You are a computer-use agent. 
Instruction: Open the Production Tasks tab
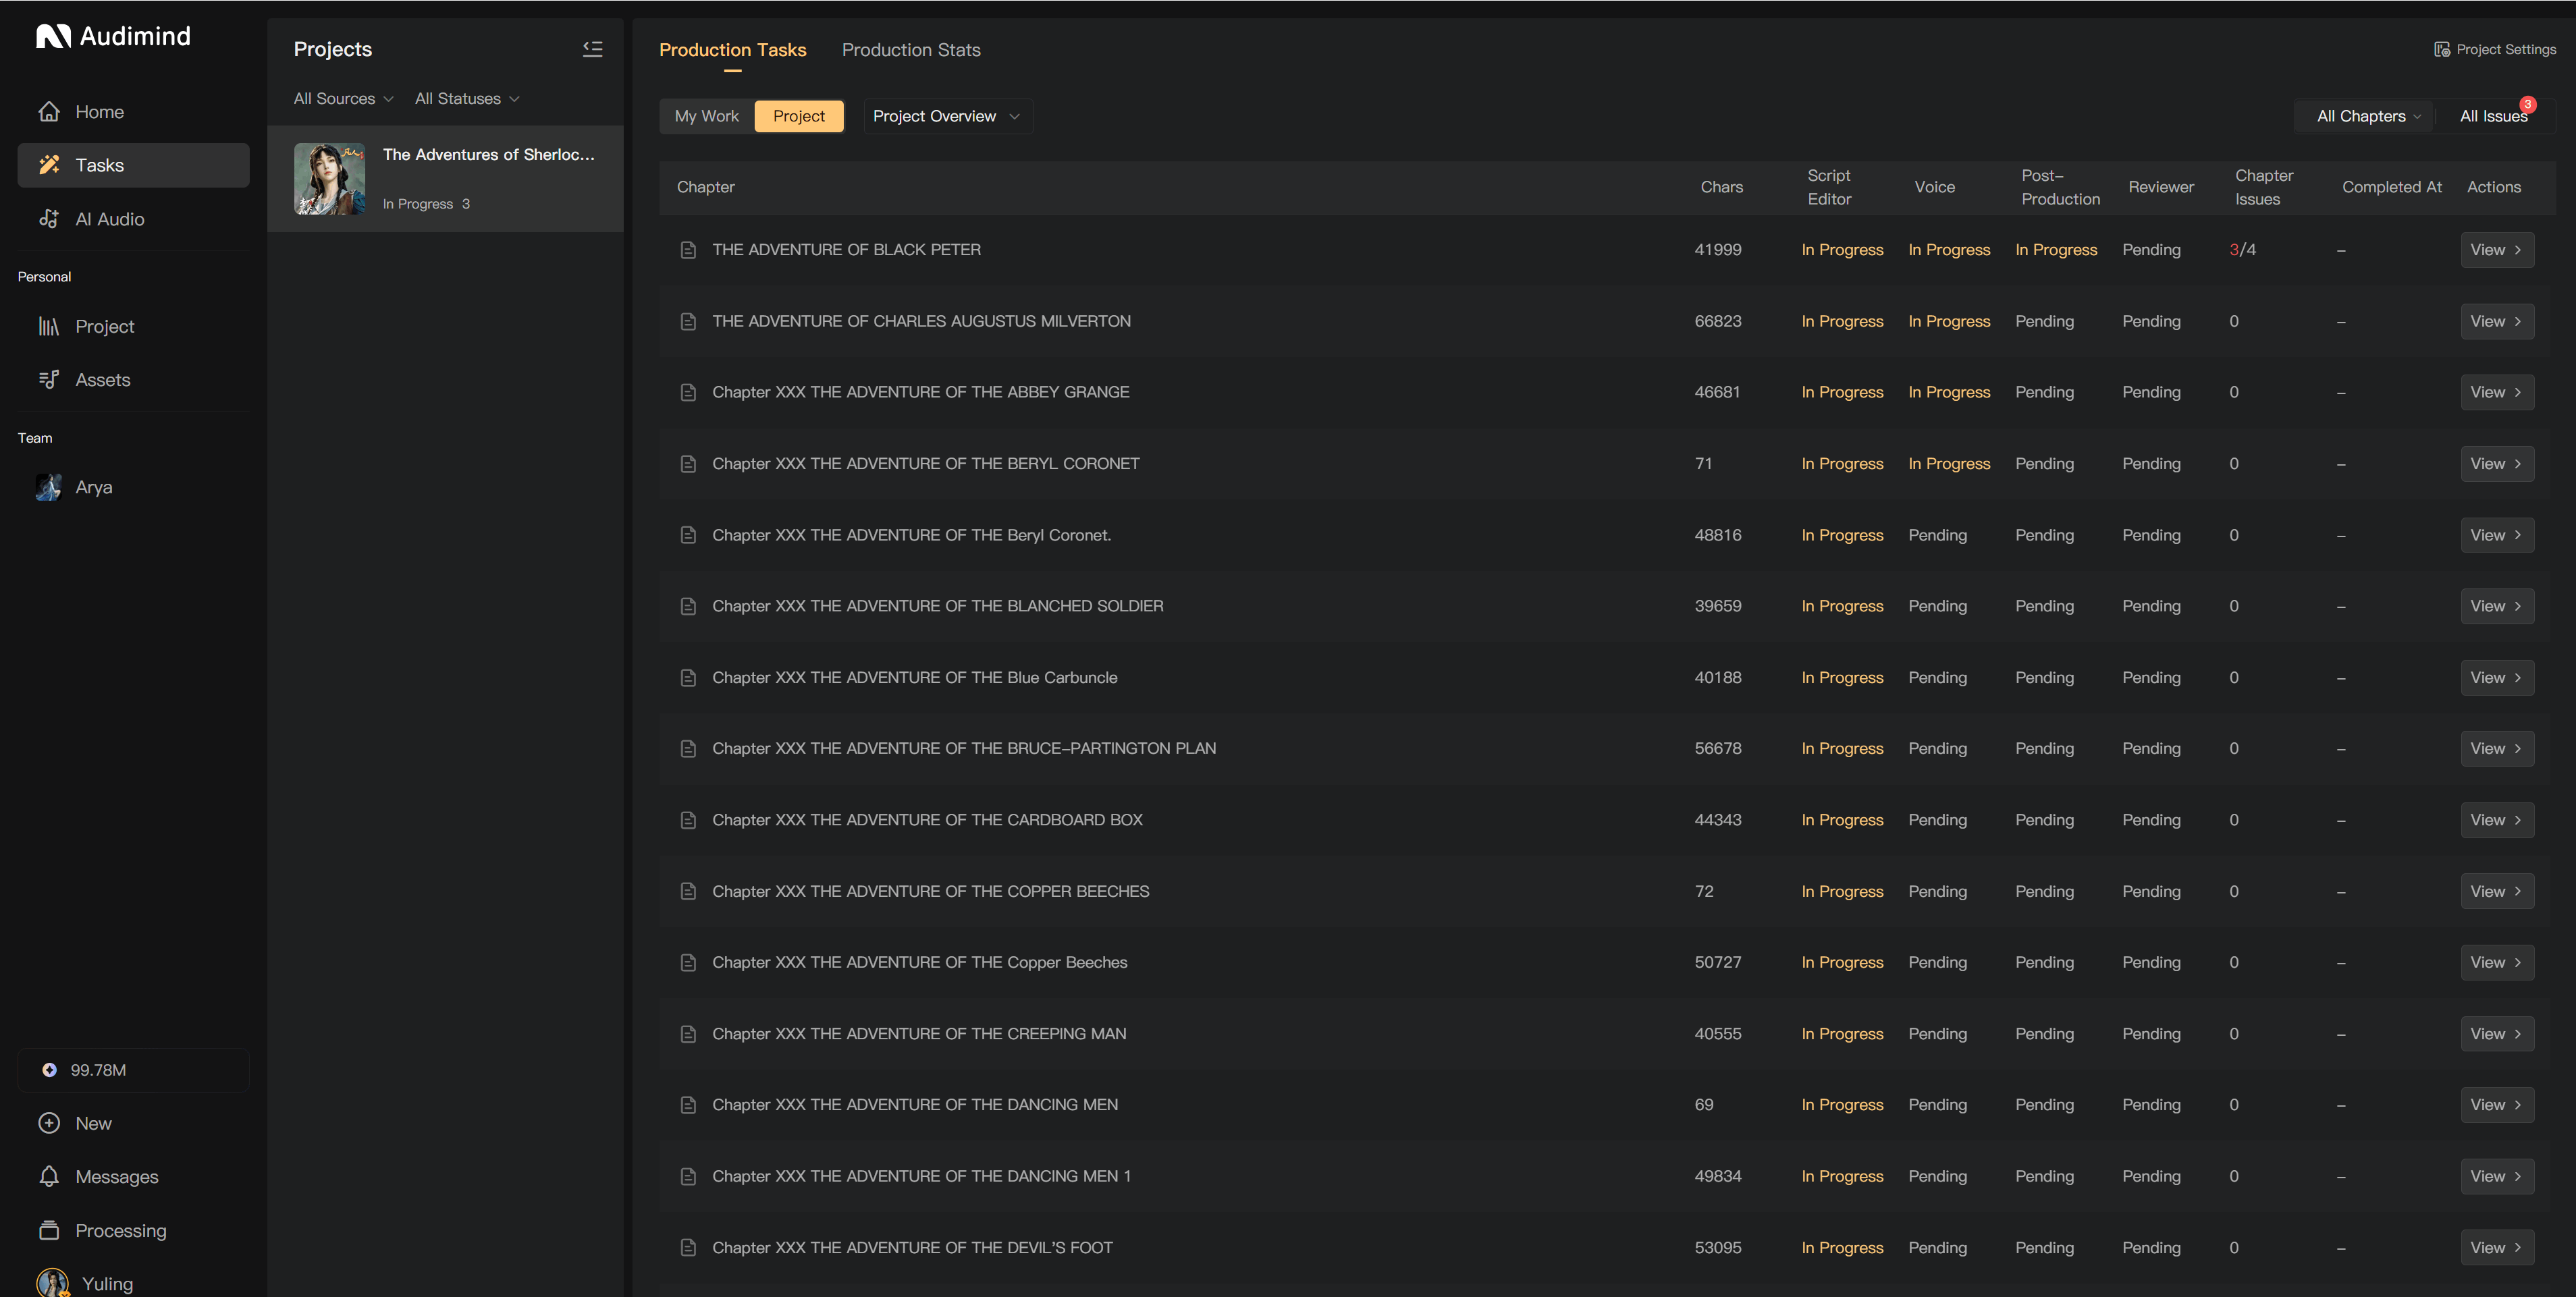pos(732,50)
